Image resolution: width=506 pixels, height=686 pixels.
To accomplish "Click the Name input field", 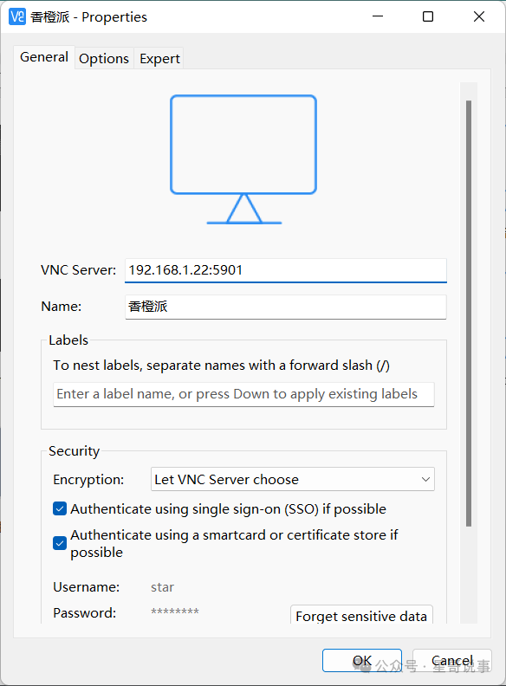I will tap(286, 307).
